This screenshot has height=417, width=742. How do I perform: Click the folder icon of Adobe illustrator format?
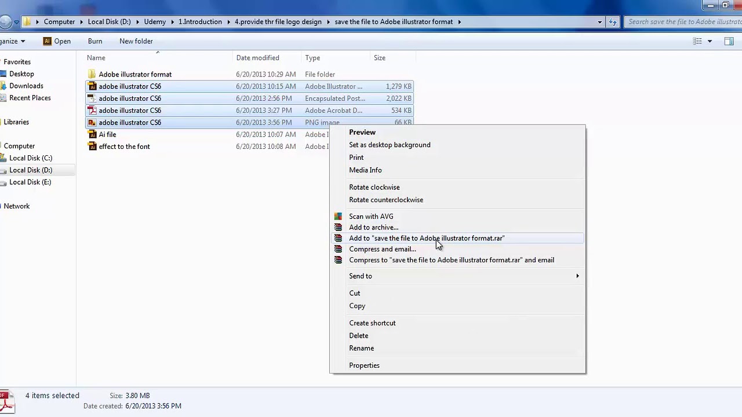[92, 74]
